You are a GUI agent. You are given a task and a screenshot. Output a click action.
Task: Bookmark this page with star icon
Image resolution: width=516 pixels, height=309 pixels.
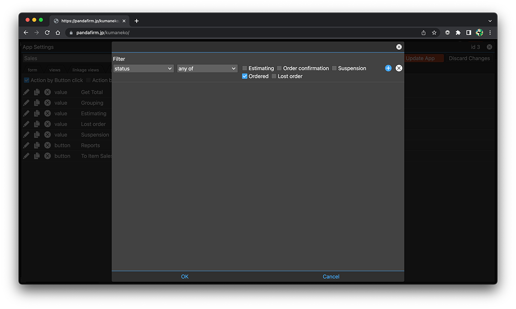pos(434,33)
